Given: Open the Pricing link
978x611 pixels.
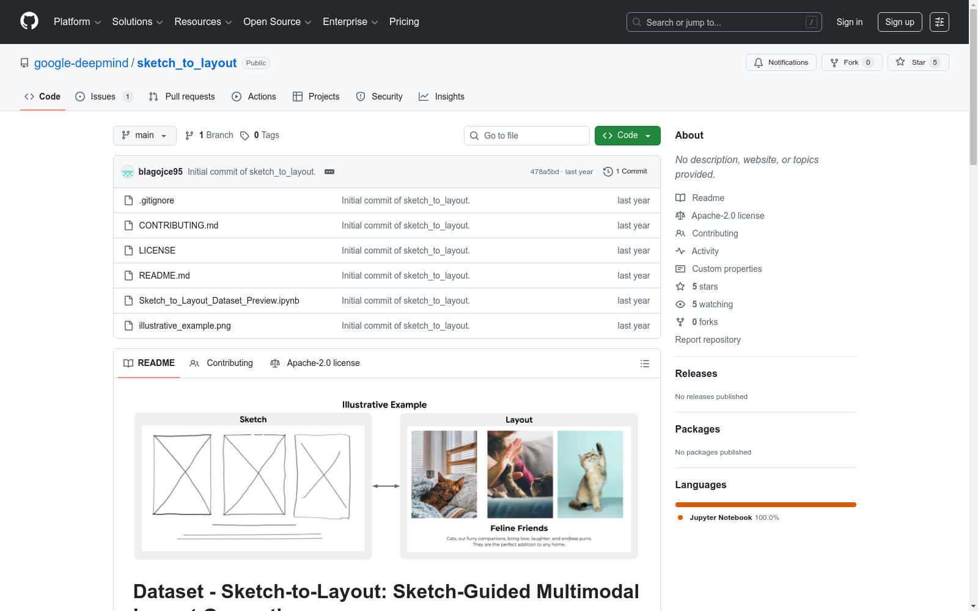Looking at the screenshot, I should [404, 22].
